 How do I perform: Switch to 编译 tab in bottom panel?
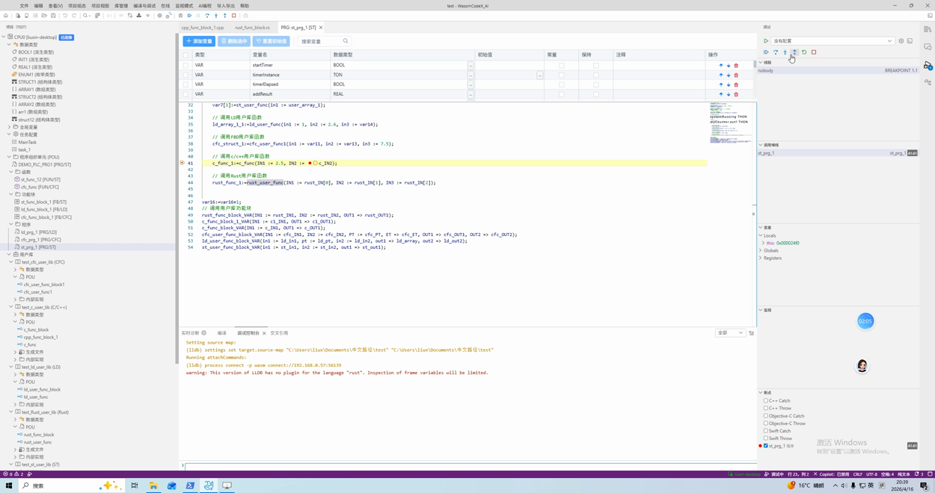click(221, 333)
